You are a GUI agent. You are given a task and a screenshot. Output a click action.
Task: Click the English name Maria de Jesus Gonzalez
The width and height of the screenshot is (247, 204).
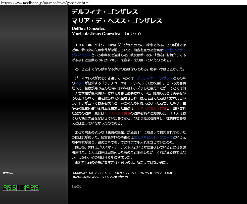point(95,34)
